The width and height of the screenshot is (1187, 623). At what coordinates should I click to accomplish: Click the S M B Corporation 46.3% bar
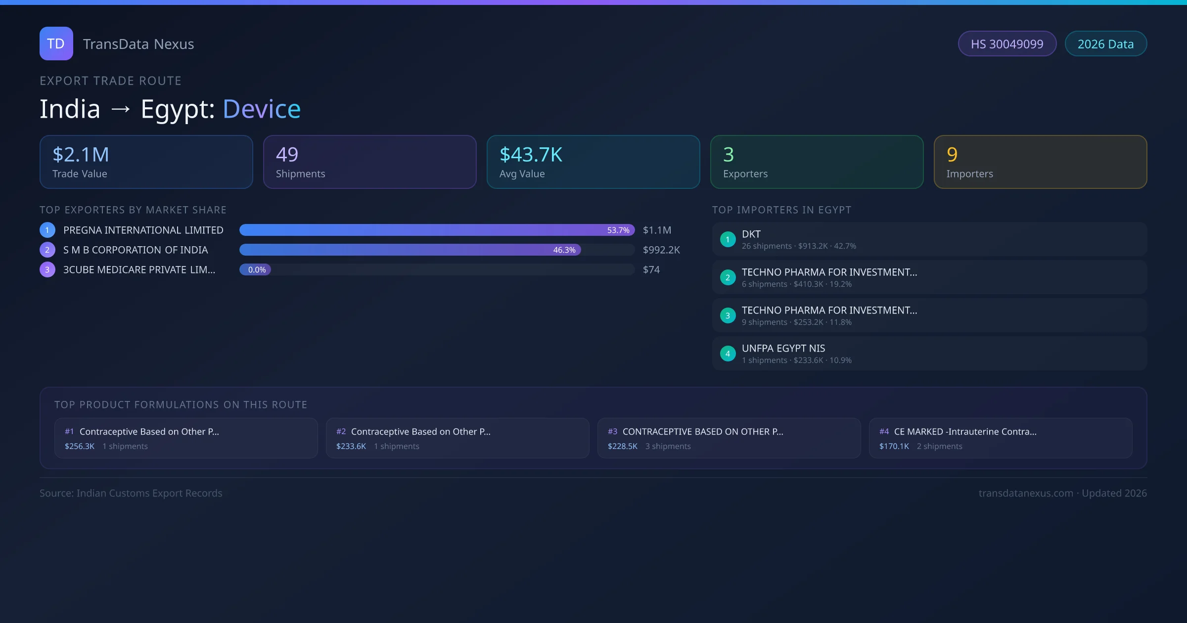(x=410, y=250)
